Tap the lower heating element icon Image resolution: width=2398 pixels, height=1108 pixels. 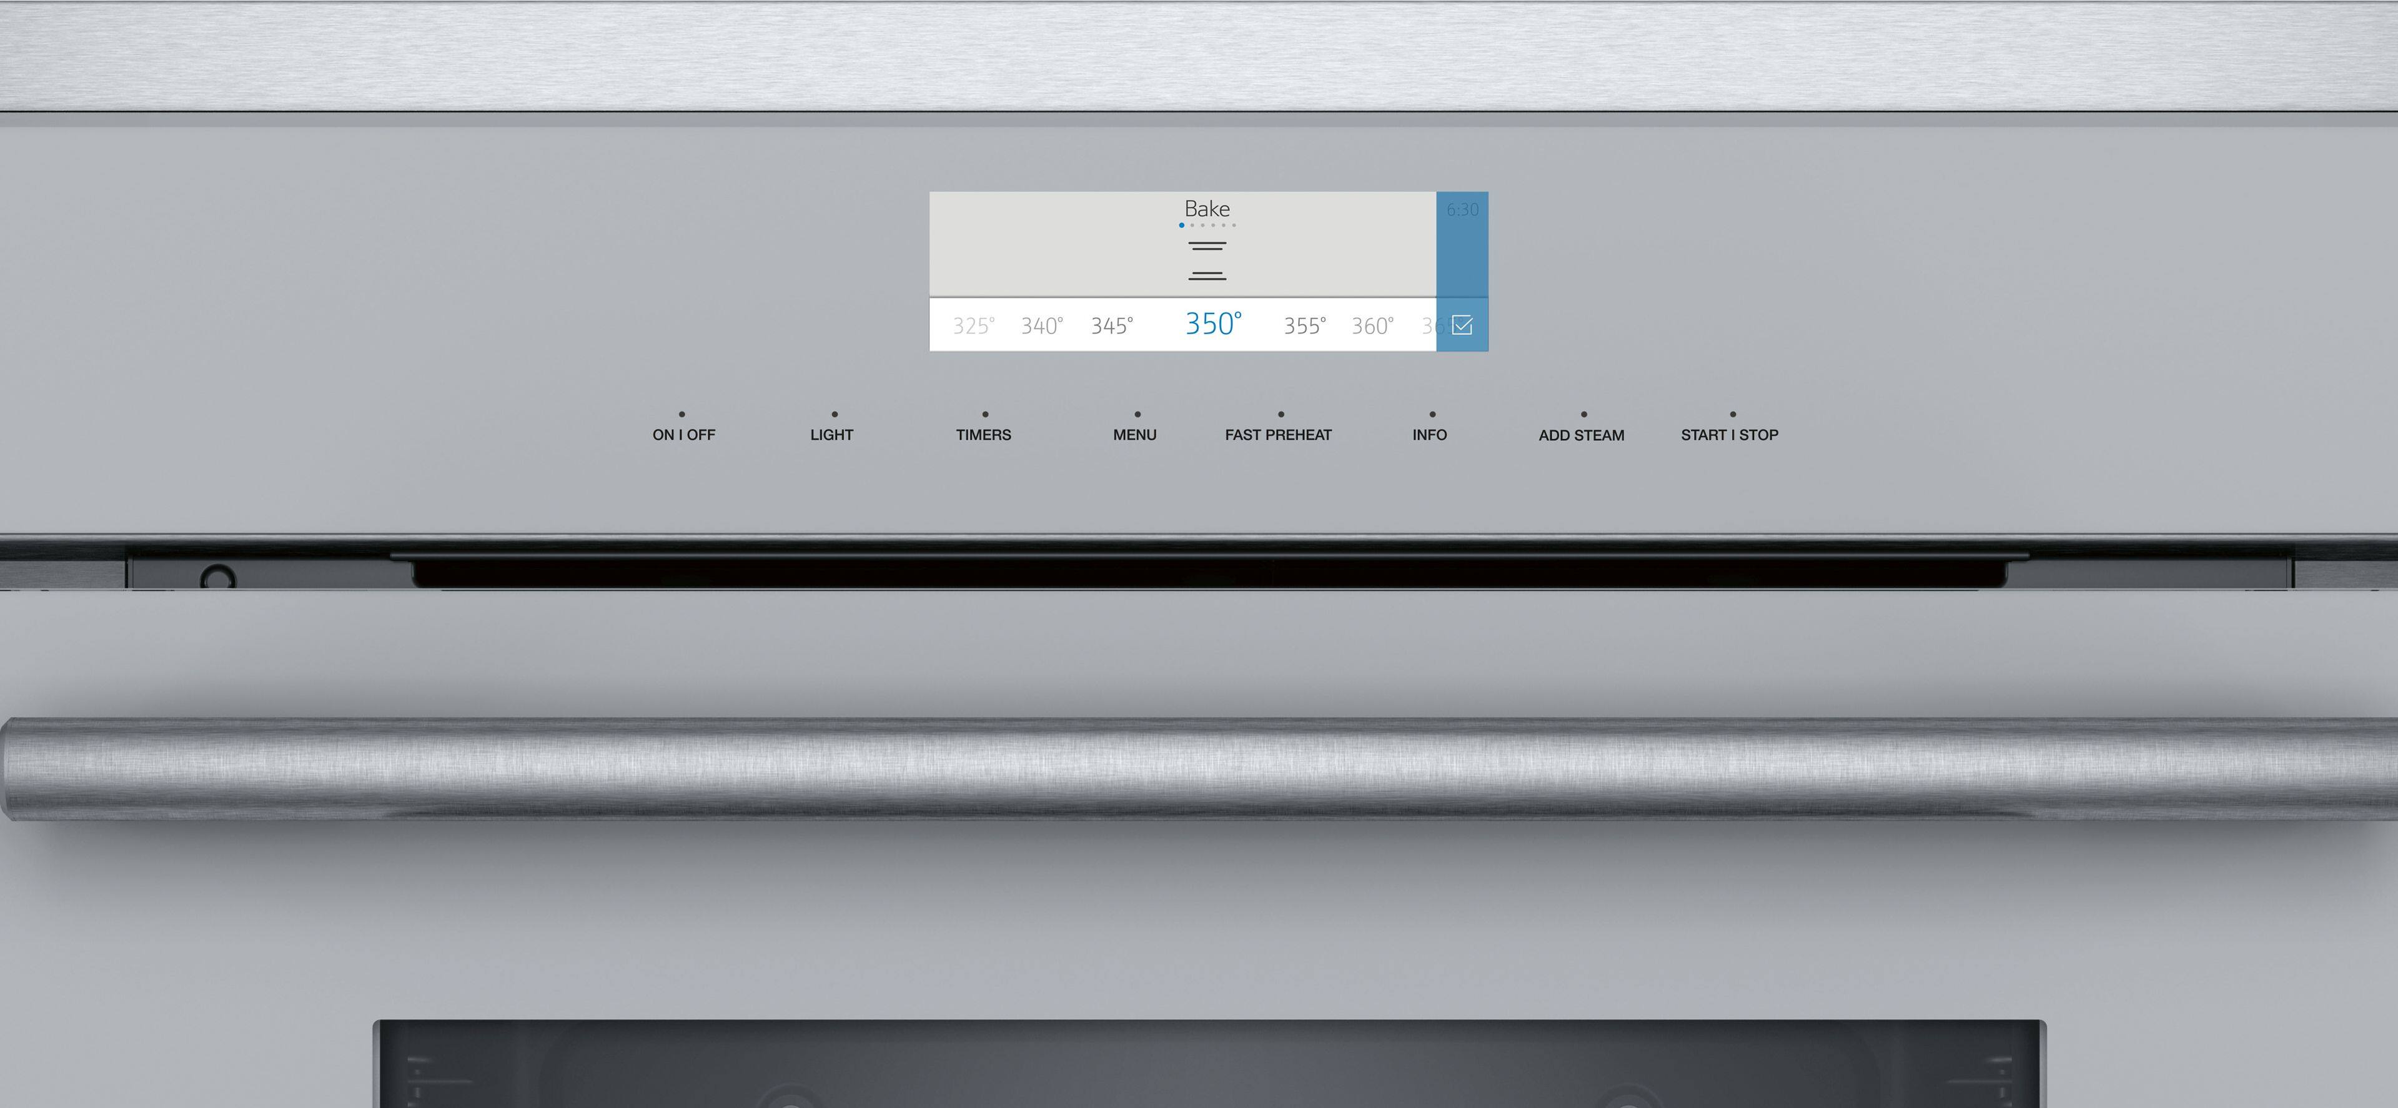pos(1207,275)
